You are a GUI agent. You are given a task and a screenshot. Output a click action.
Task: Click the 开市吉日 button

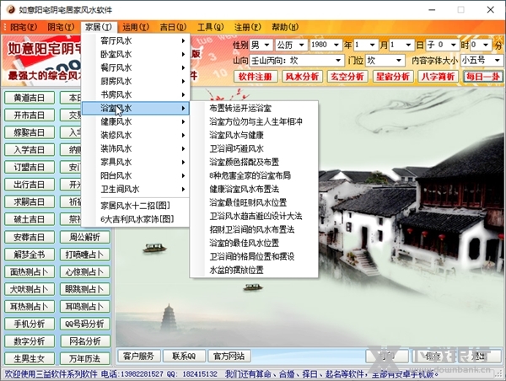[30, 115]
